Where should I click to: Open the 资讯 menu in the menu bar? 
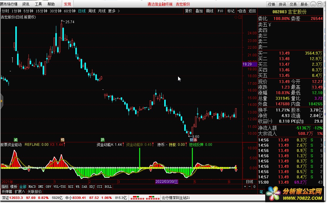point(26,4)
